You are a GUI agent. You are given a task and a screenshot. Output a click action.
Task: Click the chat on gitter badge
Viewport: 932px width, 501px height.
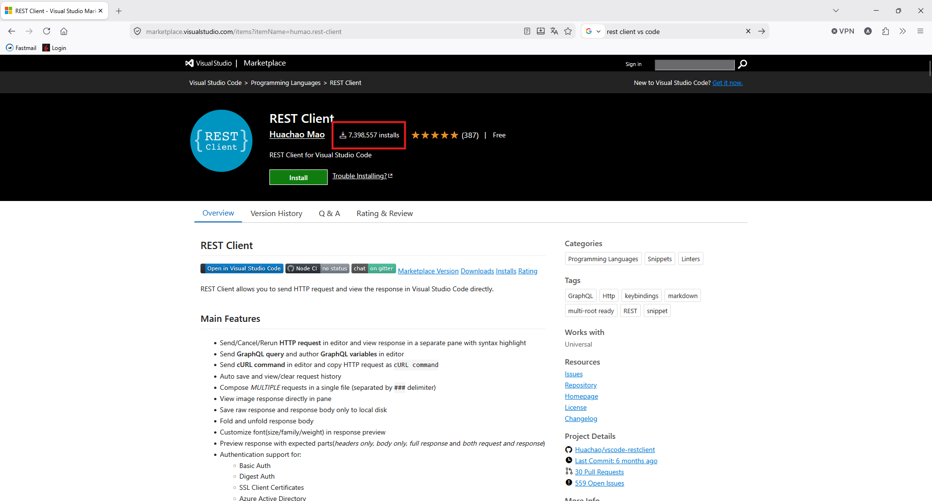pos(374,268)
